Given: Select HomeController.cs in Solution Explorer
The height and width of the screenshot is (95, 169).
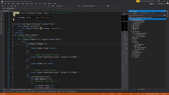Looking at the screenshot, I should [x=140, y=35].
